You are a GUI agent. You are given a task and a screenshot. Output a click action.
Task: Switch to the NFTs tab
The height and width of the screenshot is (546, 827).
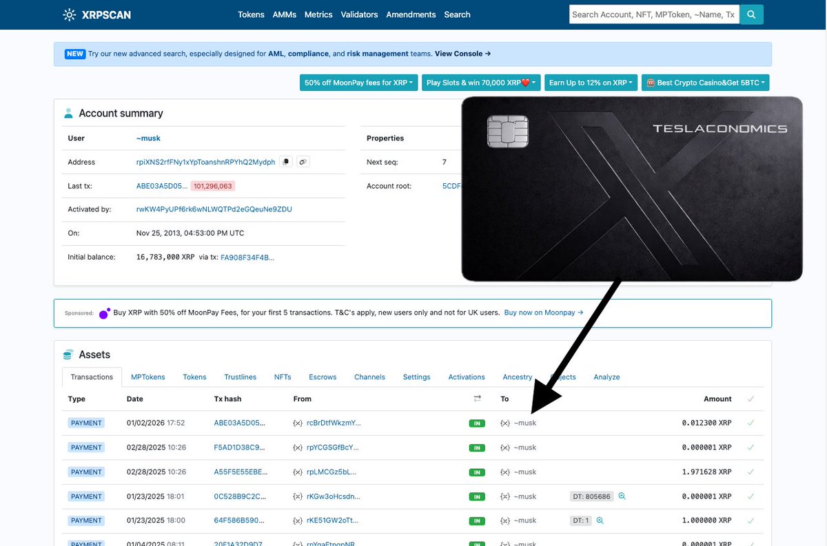[283, 377]
